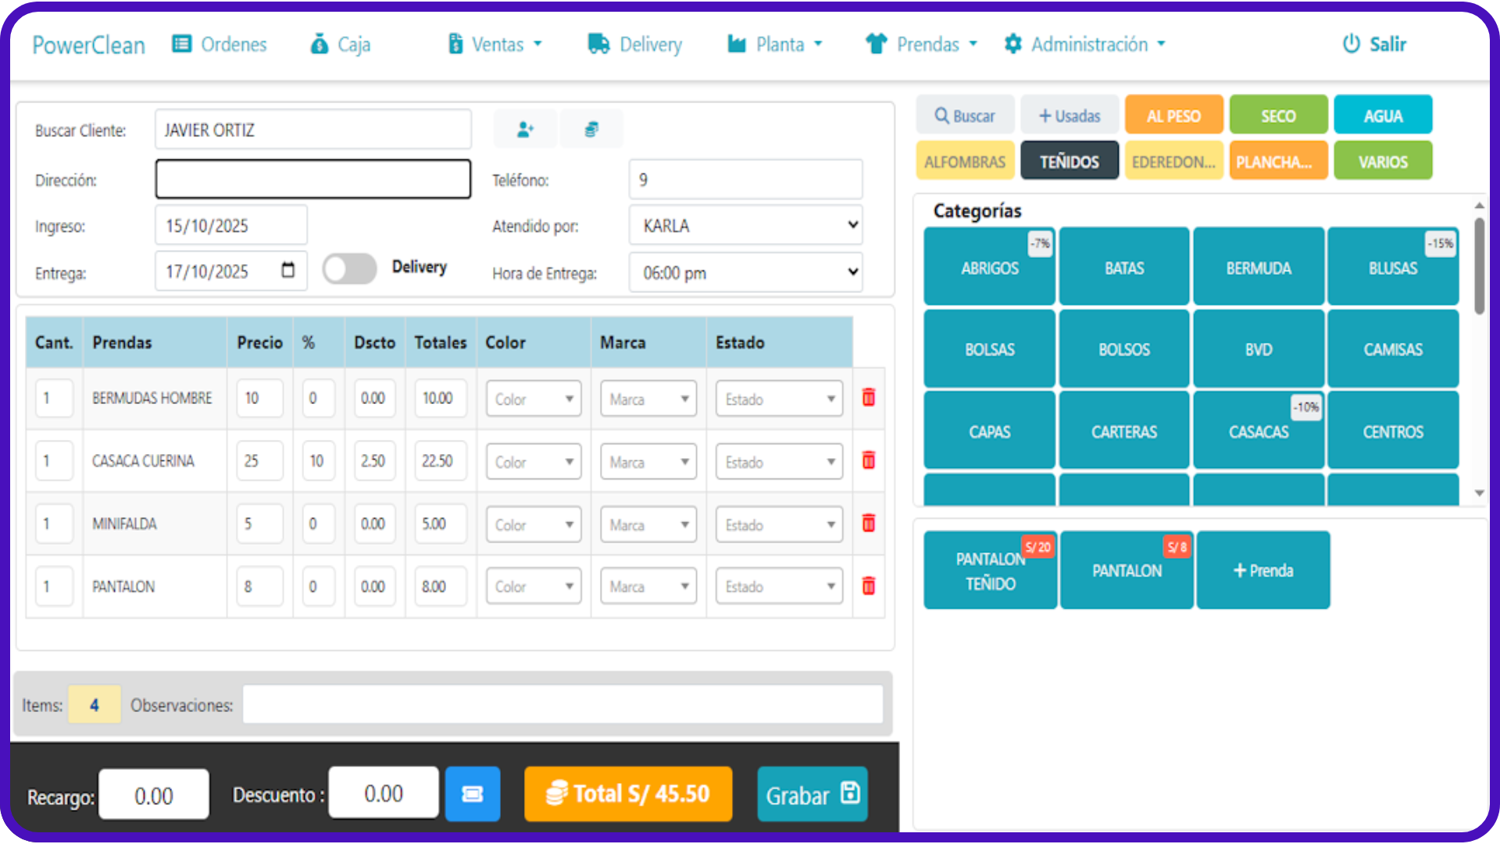This screenshot has height=844, width=1500.
Task: Remove the PANTALON item using its trash icon
Action: click(867, 585)
